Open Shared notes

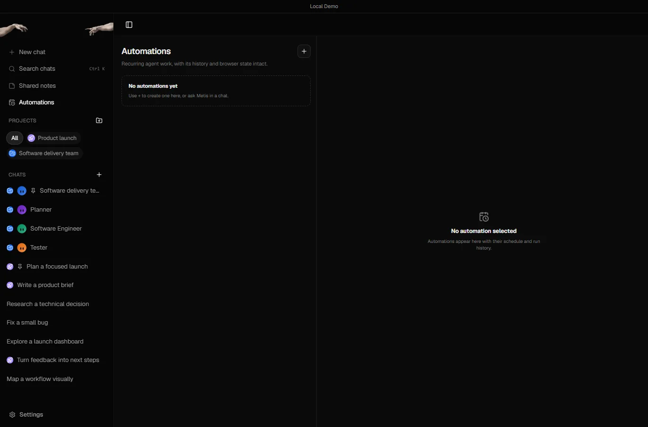pos(56,86)
